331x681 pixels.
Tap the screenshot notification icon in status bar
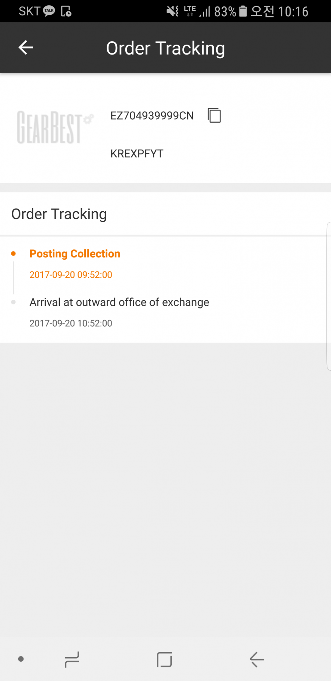[66, 11]
